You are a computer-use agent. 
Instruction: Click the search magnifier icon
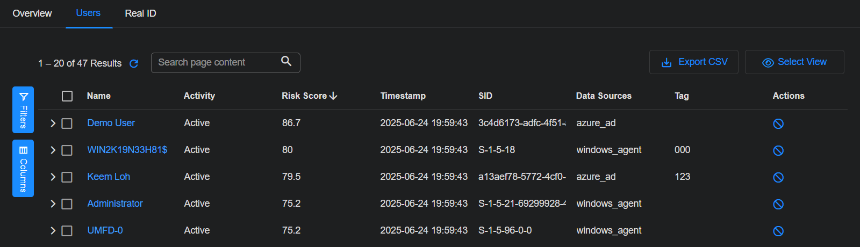286,62
